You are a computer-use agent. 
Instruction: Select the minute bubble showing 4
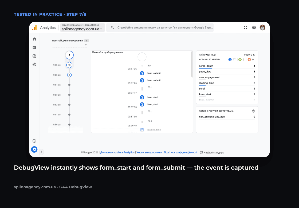[x=69, y=55]
